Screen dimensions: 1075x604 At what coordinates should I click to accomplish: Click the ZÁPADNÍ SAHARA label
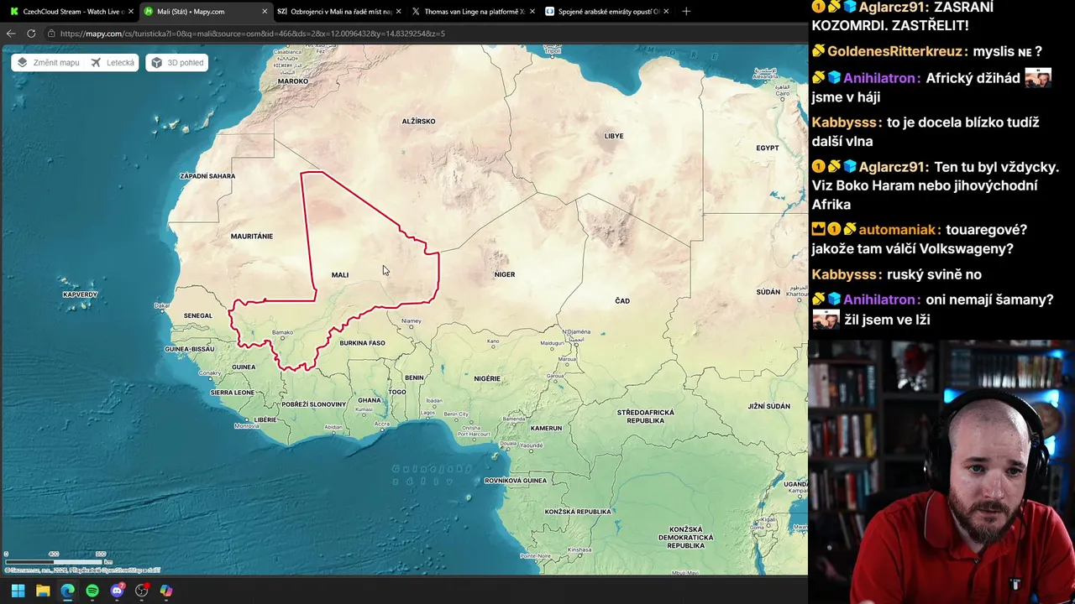pyautogui.click(x=207, y=176)
